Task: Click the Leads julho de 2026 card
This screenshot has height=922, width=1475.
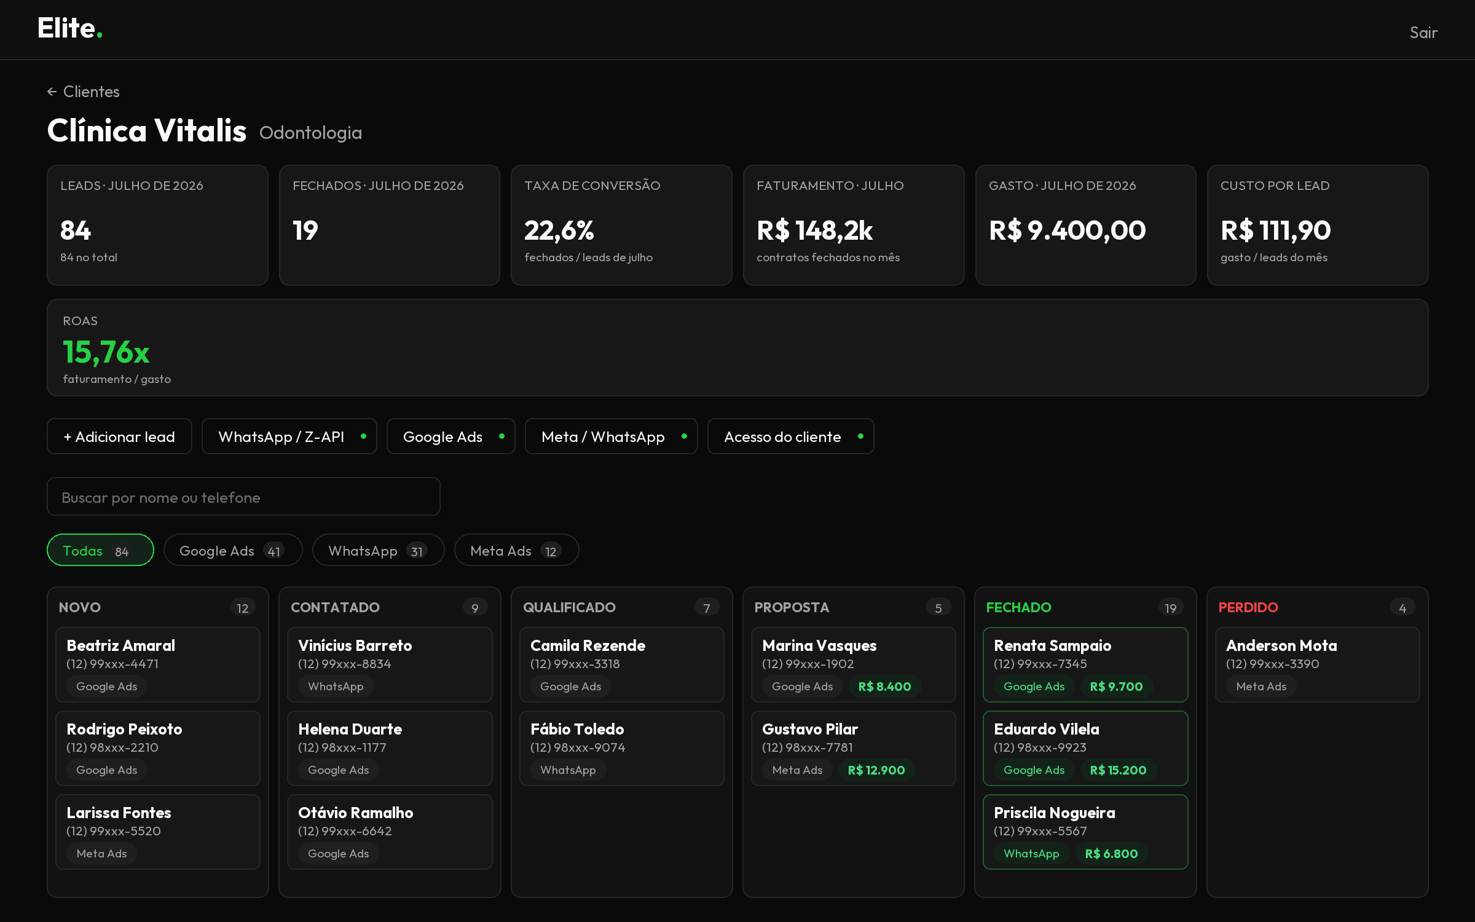Action: [157, 225]
